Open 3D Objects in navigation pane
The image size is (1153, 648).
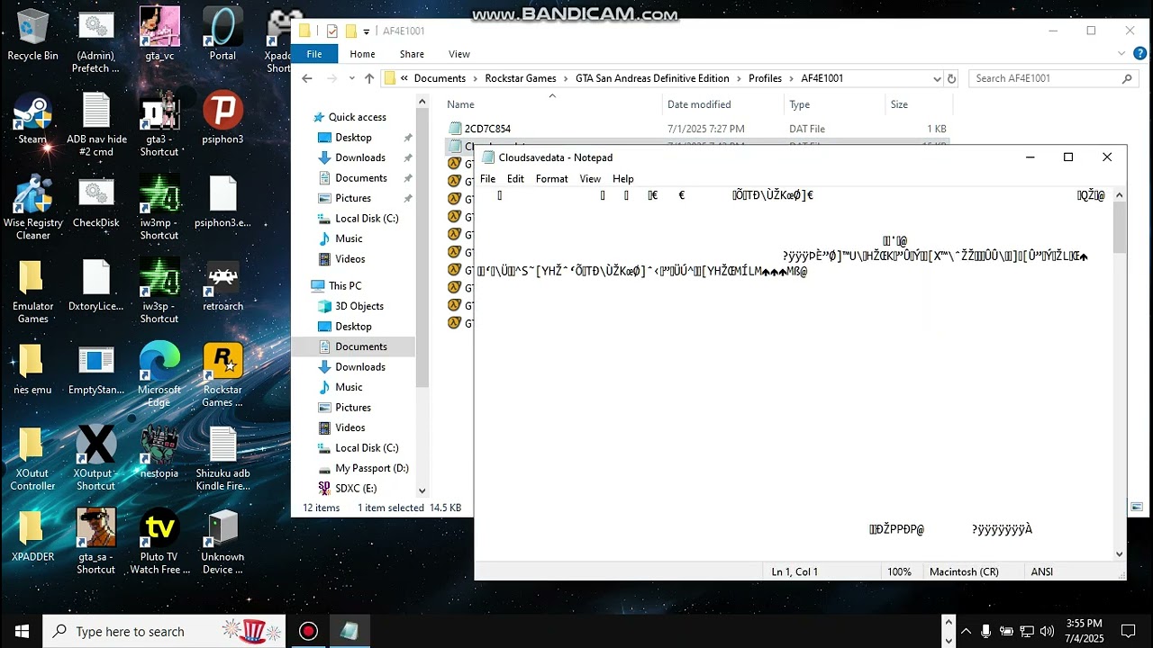pos(359,306)
